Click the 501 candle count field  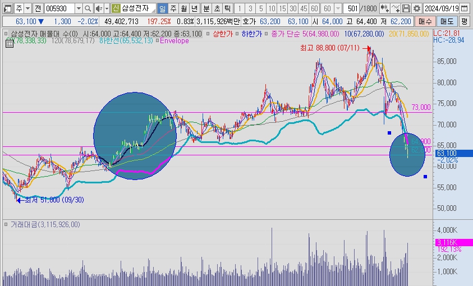351,8
